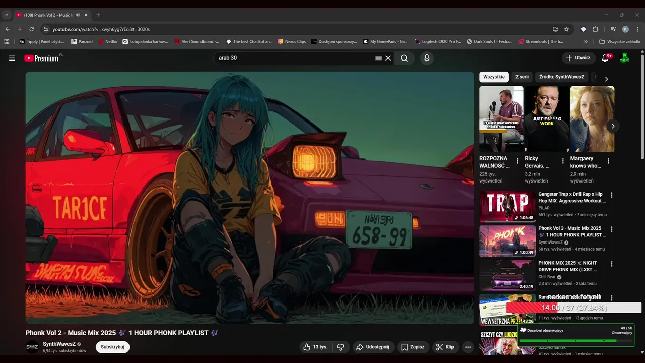Mute the tab using the speaker icon
The image size is (645, 363).
tap(78, 15)
